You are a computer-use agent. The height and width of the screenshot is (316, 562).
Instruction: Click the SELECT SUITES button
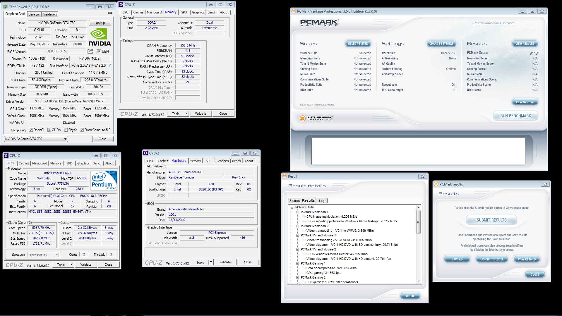point(358,44)
